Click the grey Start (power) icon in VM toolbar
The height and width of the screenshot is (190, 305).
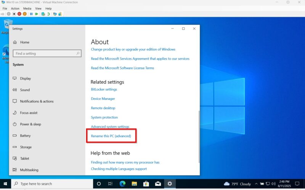8,14
